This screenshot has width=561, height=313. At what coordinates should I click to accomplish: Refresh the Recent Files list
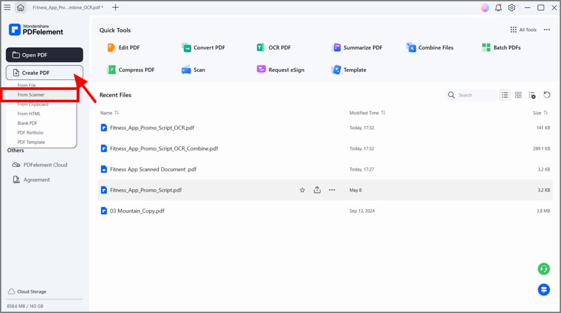pos(547,95)
